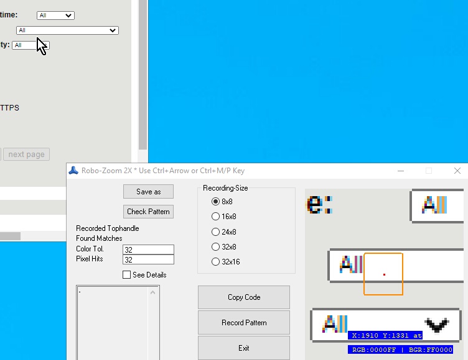Click the Color Tol. input field

(148, 250)
